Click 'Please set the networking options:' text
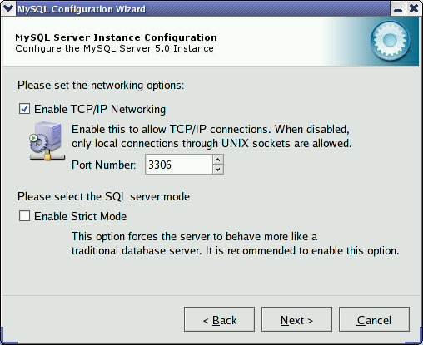The image size is (423, 345). (101, 86)
